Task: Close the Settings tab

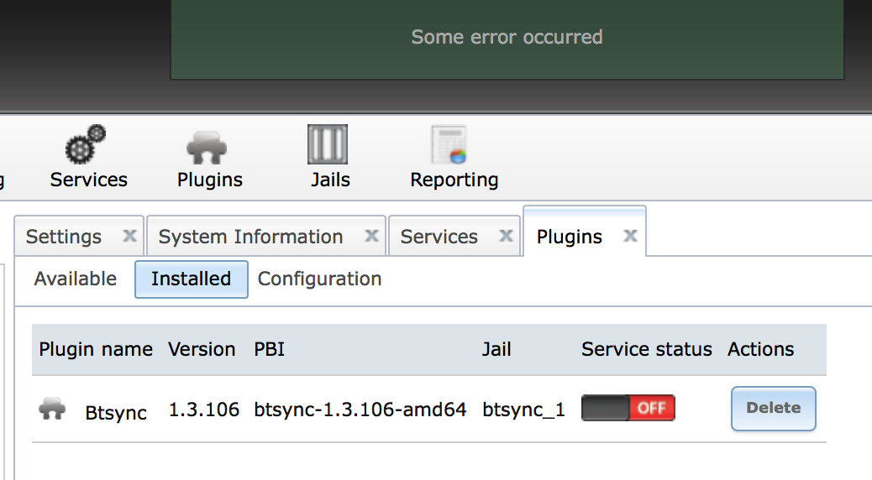Action: click(x=129, y=237)
